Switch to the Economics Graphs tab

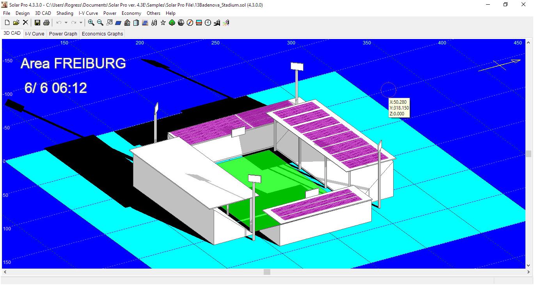(x=102, y=34)
